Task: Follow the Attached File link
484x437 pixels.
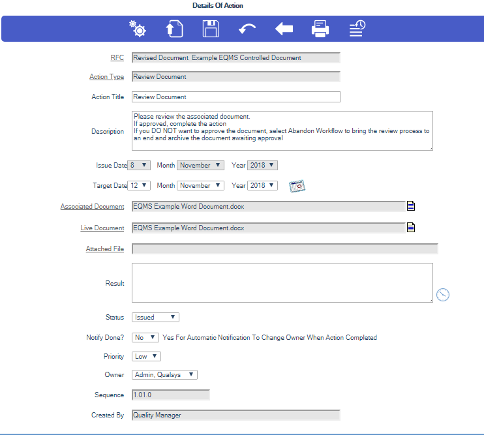Action: (105, 249)
